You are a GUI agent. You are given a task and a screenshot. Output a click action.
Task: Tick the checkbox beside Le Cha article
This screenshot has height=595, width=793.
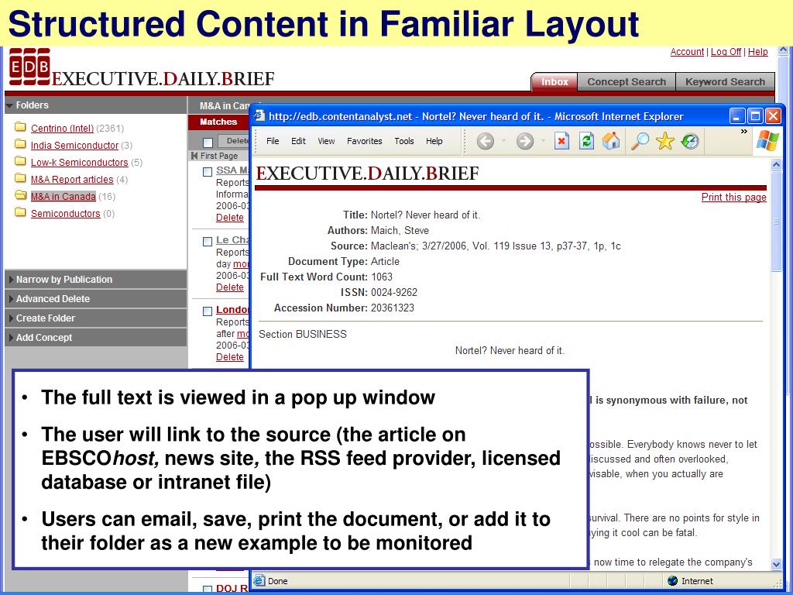point(208,242)
